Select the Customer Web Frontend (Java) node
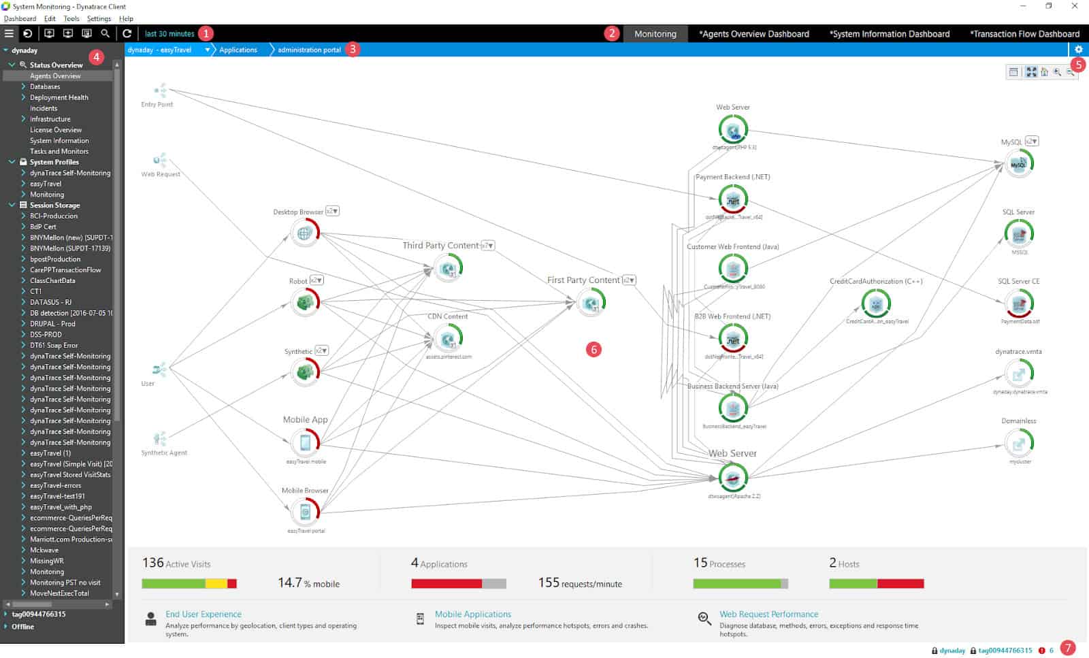The height and width of the screenshot is (658, 1089). click(x=733, y=268)
